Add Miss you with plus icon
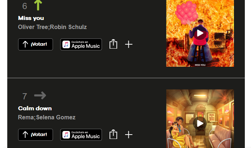 129,44
